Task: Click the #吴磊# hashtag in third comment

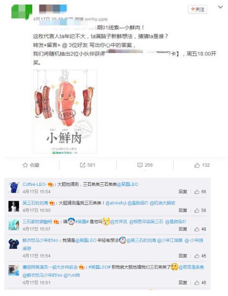Action: pos(82,222)
